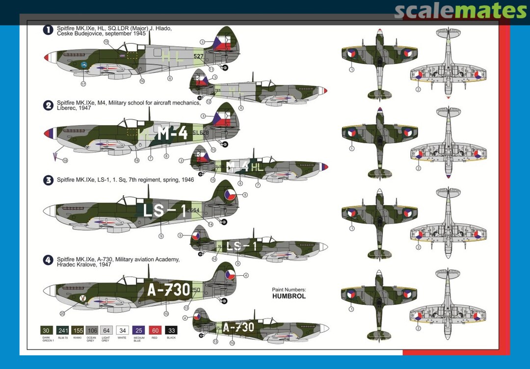Select the Medium Blue 25 swatch
Screen dimensions: 530x369
pyautogui.click(x=139, y=330)
